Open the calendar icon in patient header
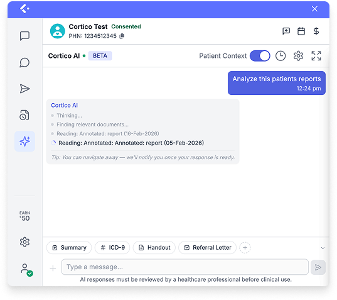This screenshot has width=337, height=300. pos(301,31)
